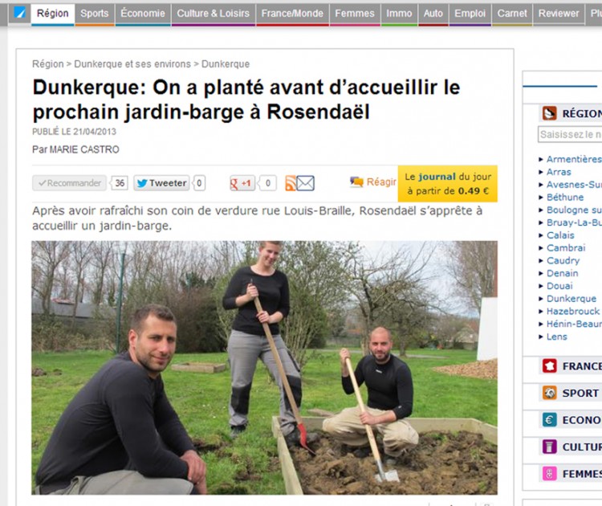This screenshot has height=506, width=602.
Task: Click the blue home logo icon in the navigation bar
Action: pos(19,13)
